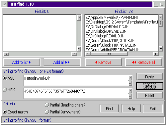Click the Add to list button
Screen dimensions: 166x125
click(22, 62)
